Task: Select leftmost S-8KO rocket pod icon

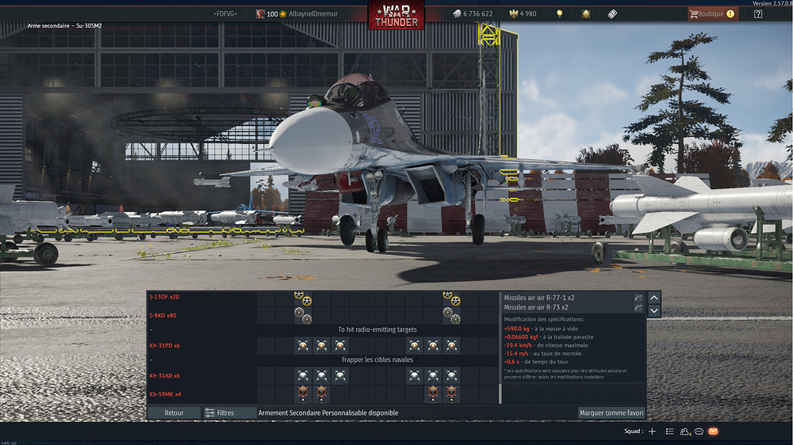Action: pos(303,315)
